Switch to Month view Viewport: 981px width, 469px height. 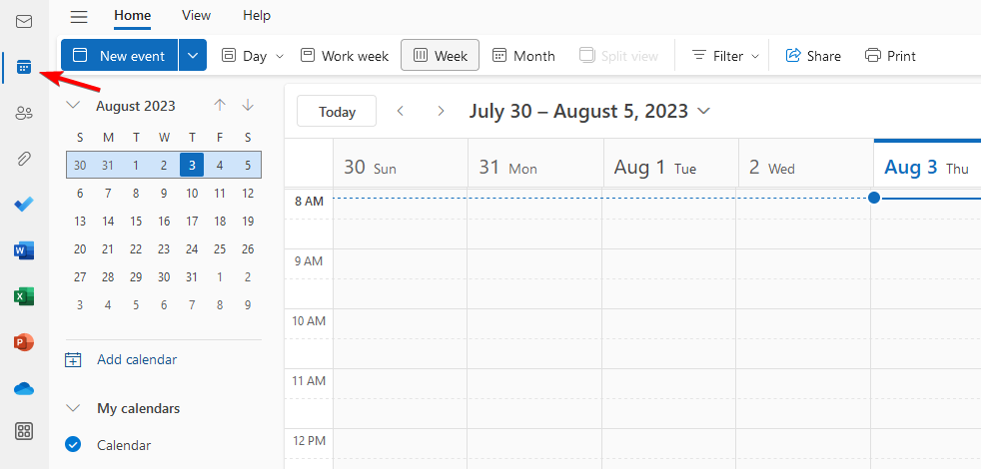[x=523, y=56]
